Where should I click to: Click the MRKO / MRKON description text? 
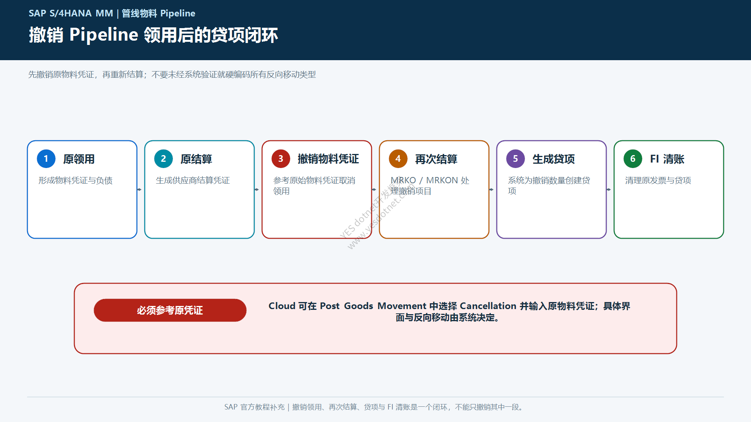coord(430,186)
